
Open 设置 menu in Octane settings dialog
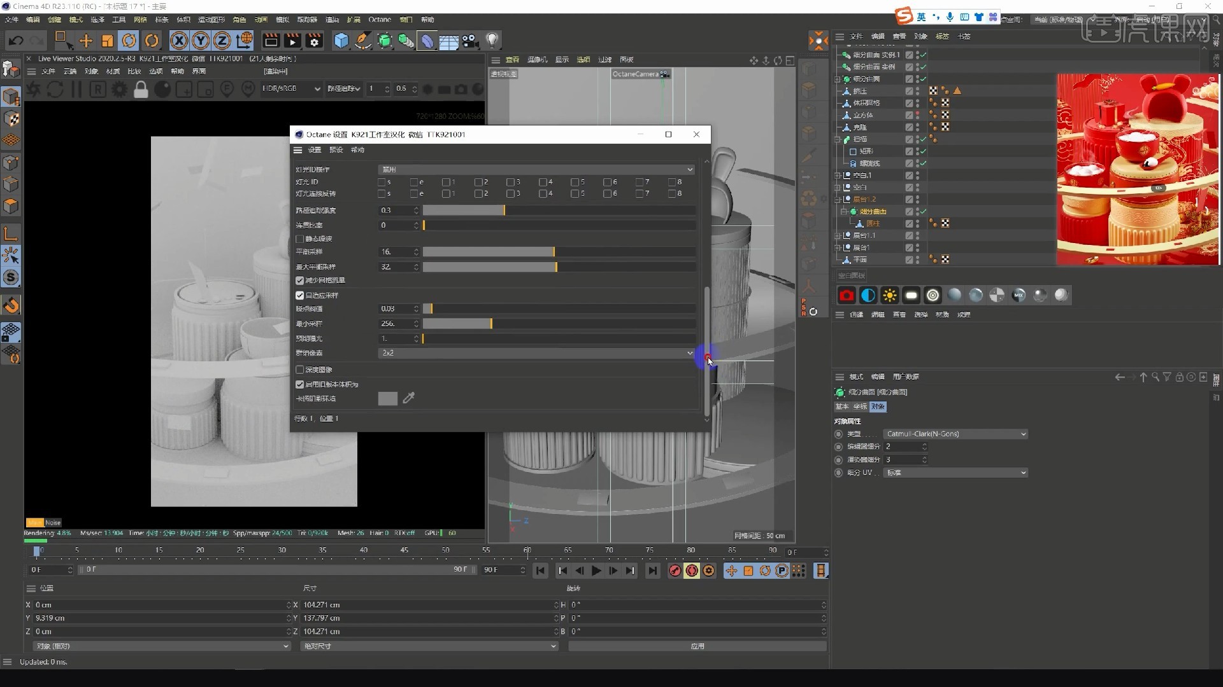click(x=315, y=150)
